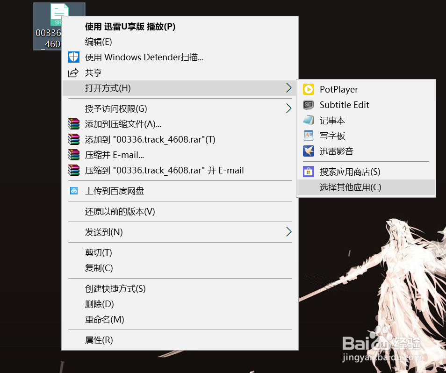Click WinRAR icon beside 压缩到 rar 并 E-mail
Image resolution: width=446 pixels, height=373 pixels.
tap(74, 170)
